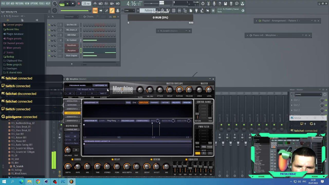Open the BREAKPOINT dropdown in Morphine
This screenshot has width=329, height=185.
point(91,103)
